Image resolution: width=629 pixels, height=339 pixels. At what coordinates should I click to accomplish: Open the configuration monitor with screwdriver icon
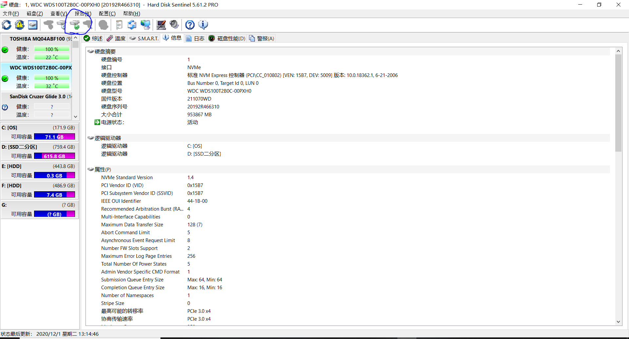pyautogui.click(x=161, y=25)
